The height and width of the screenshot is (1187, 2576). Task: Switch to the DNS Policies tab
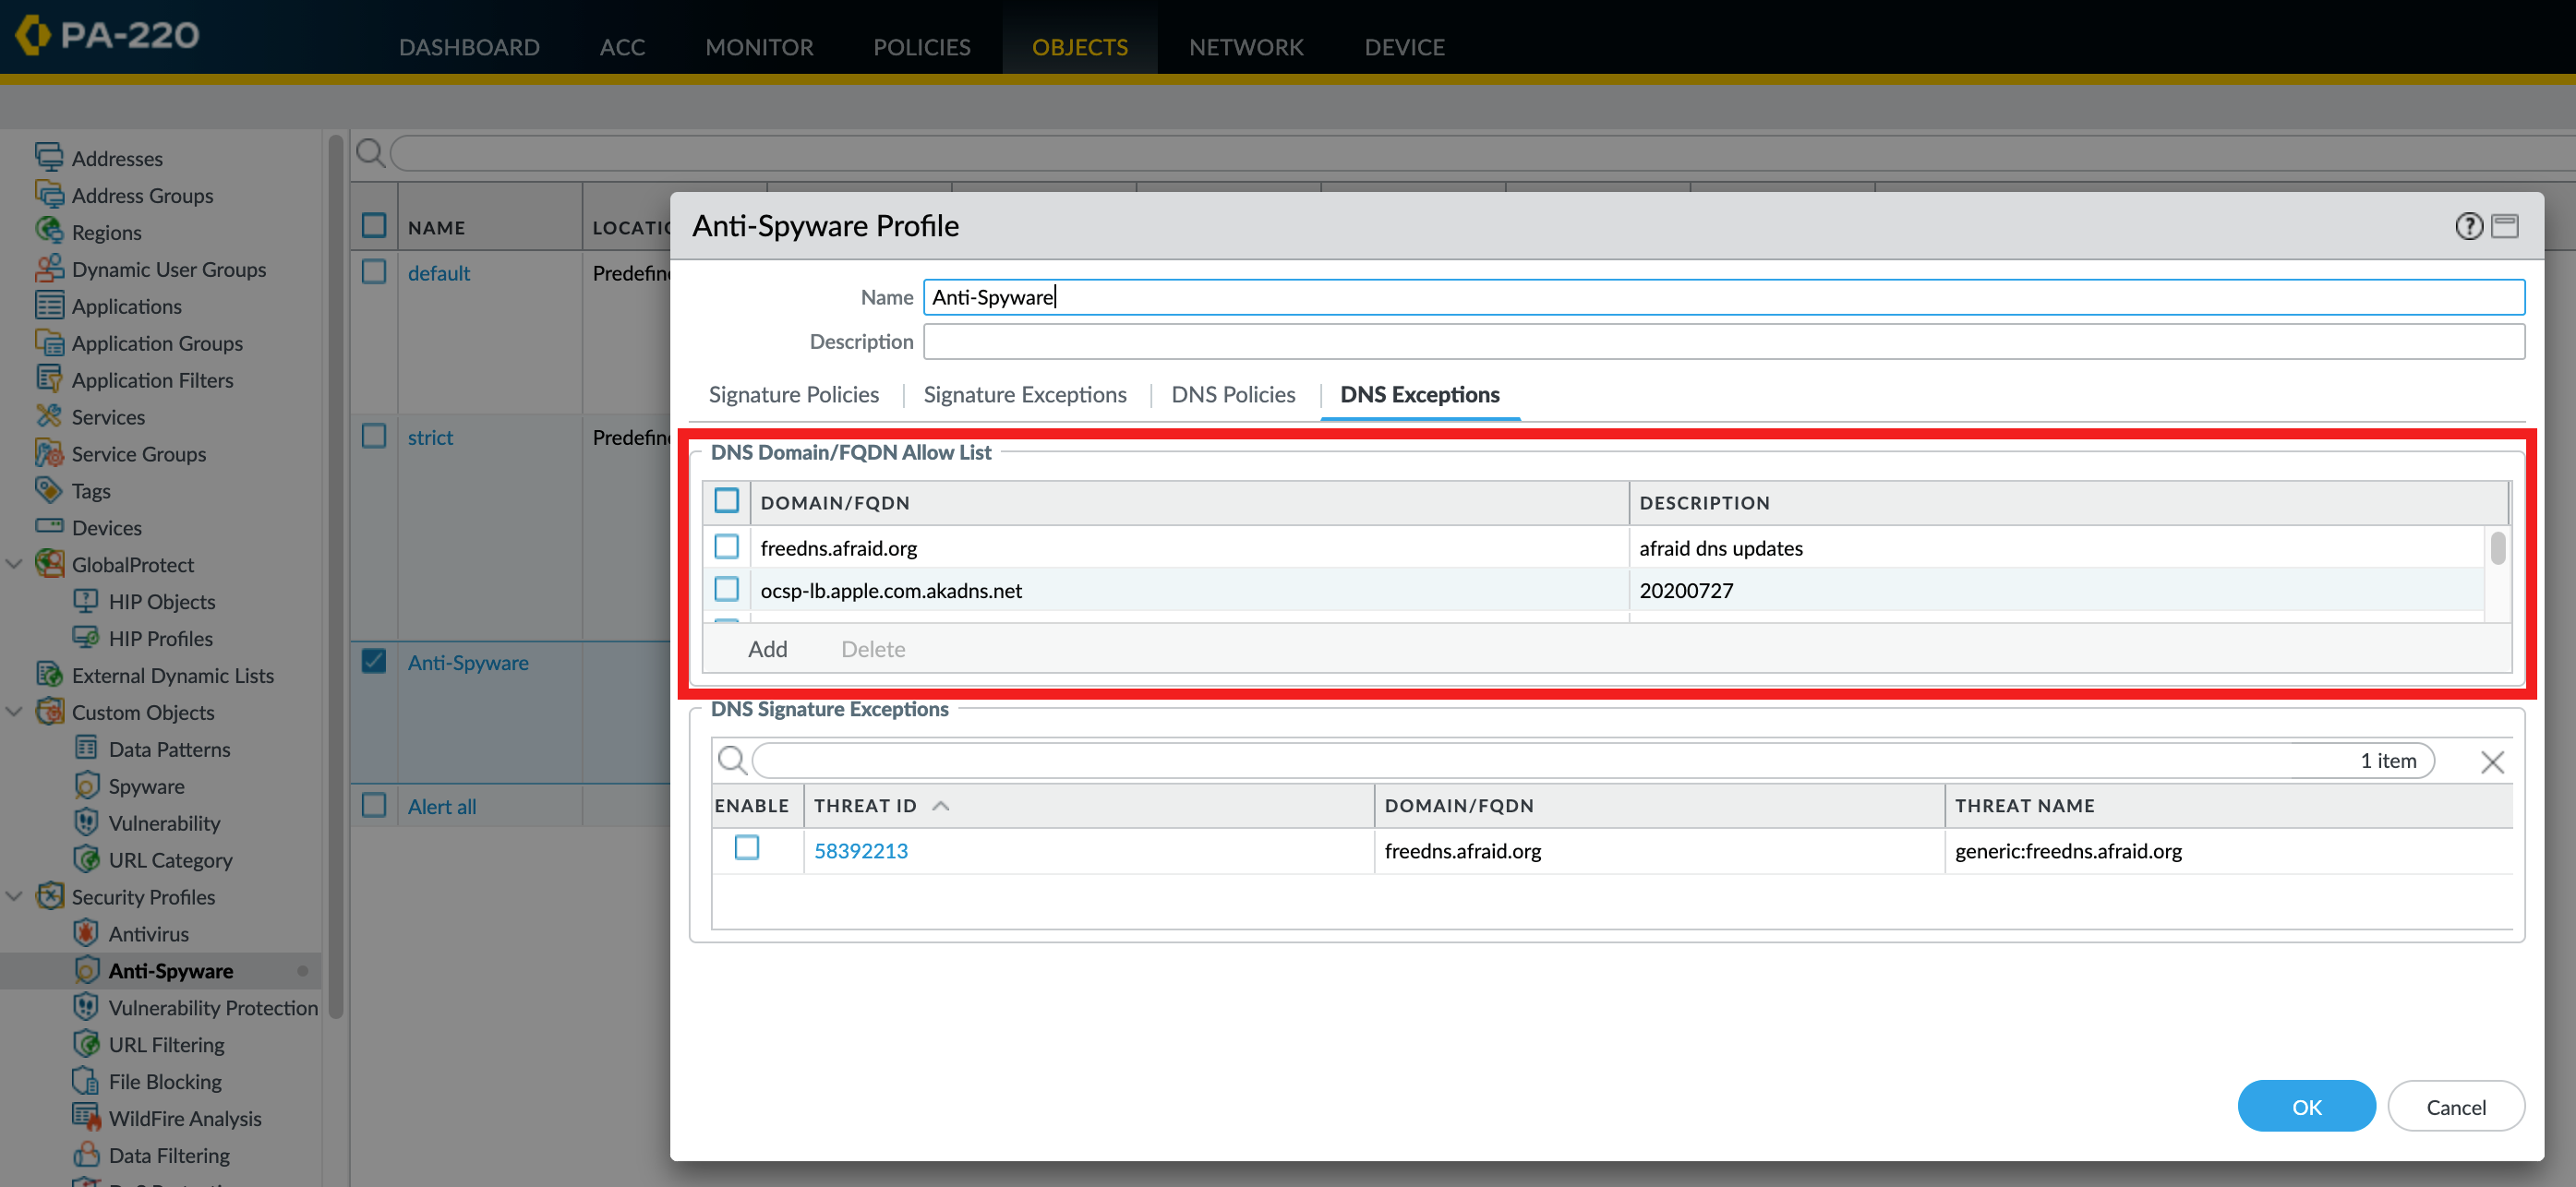tap(1233, 394)
